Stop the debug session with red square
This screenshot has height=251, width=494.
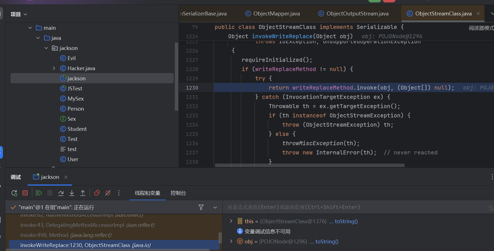point(25,193)
